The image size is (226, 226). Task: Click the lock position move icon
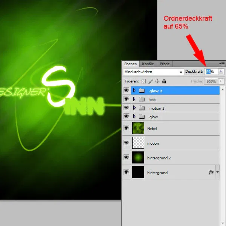tap(157, 81)
